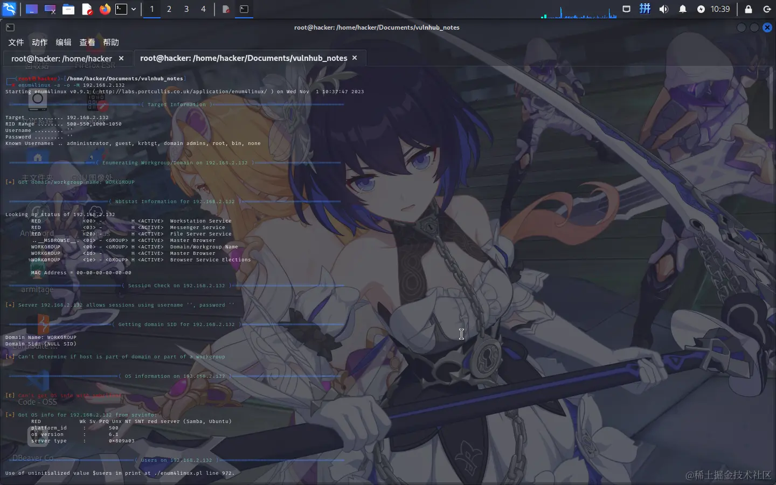
Task: Click the Pinyin input method indicator
Action: 645,9
